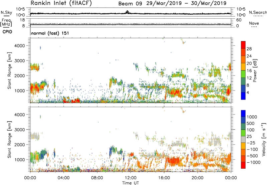Click the blue top segment of Velocity colorbar
Screen dimensions: 267x185
pyautogui.click(x=243, y=114)
